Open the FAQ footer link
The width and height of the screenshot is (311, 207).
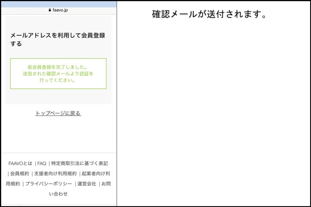click(42, 163)
